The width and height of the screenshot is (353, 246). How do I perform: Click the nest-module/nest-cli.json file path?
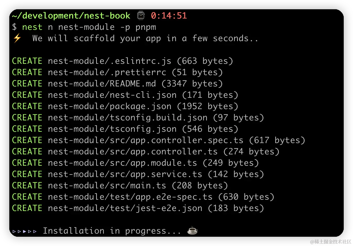pyautogui.click(x=112, y=95)
